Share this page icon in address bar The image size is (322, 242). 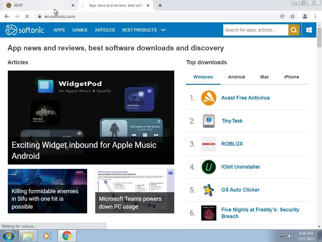click(282, 16)
